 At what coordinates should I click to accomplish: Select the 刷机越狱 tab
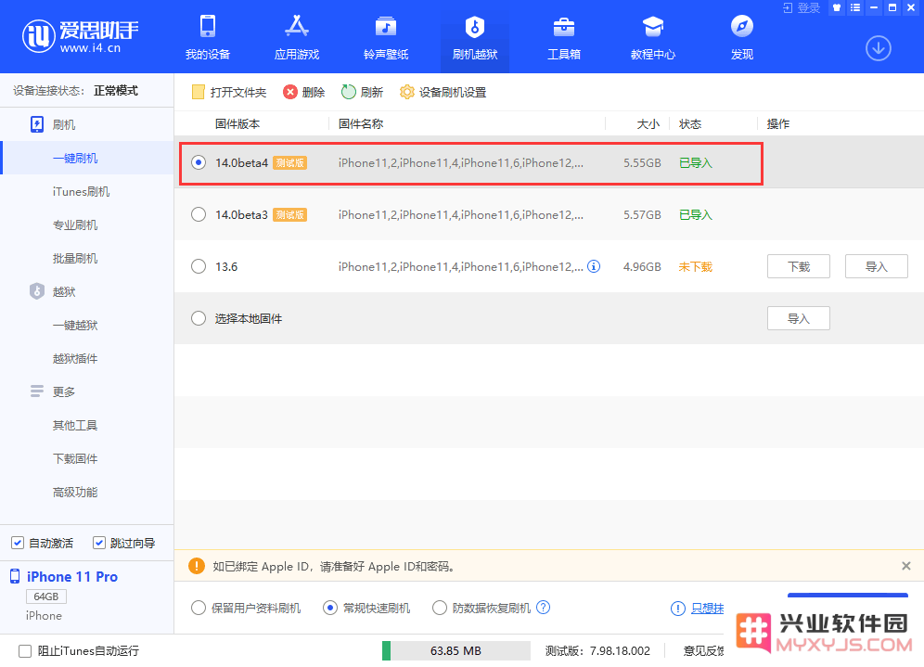[x=475, y=37]
